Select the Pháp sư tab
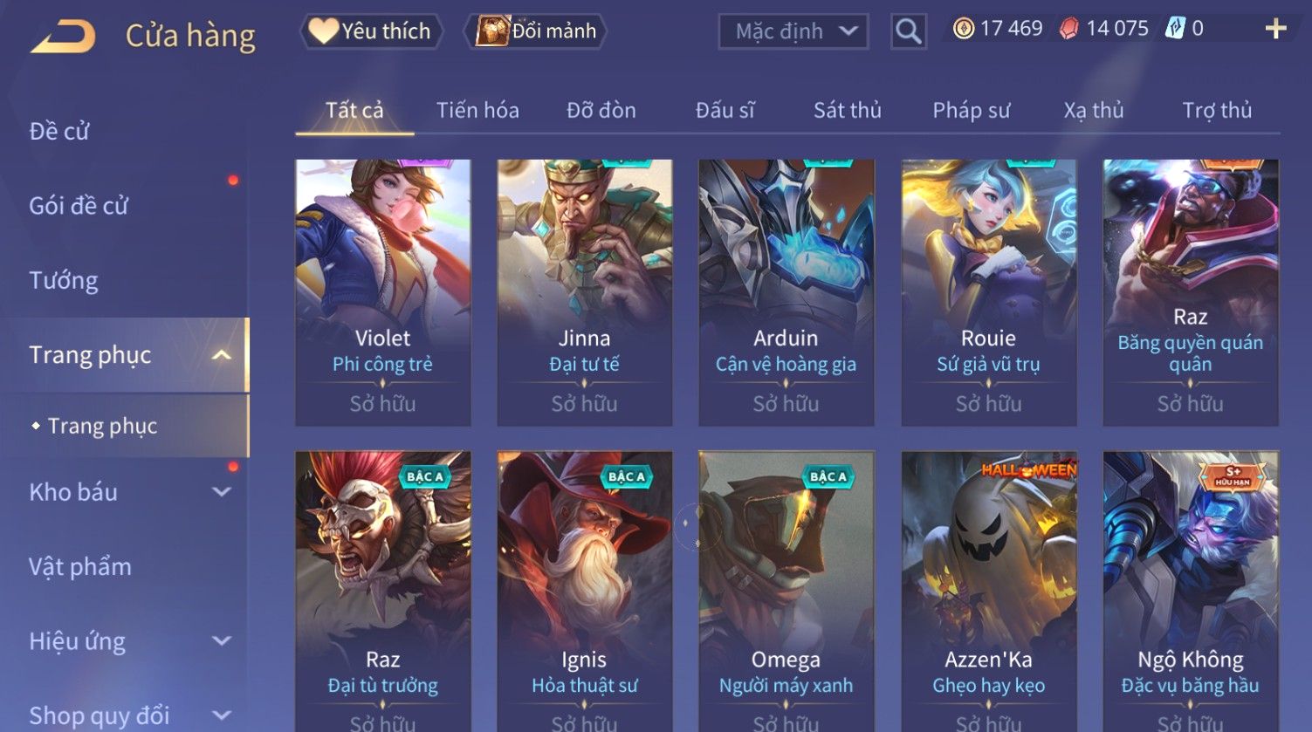Viewport: 1312px width, 732px height. pos(971,110)
